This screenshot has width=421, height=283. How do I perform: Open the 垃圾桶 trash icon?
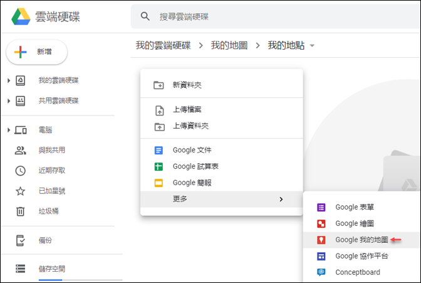21,211
